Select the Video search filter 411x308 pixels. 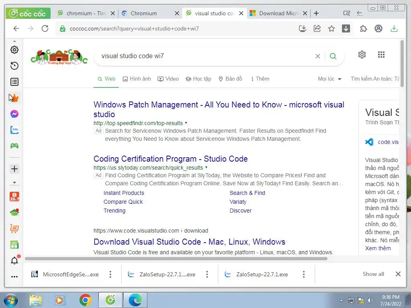coord(168,79)
